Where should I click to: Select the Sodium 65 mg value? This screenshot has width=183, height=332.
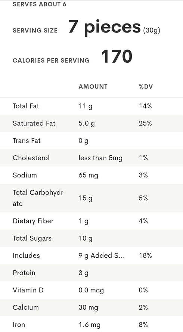tap(88, 175)
